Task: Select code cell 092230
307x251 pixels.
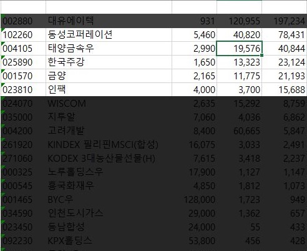Action: (x=23, y=241)
